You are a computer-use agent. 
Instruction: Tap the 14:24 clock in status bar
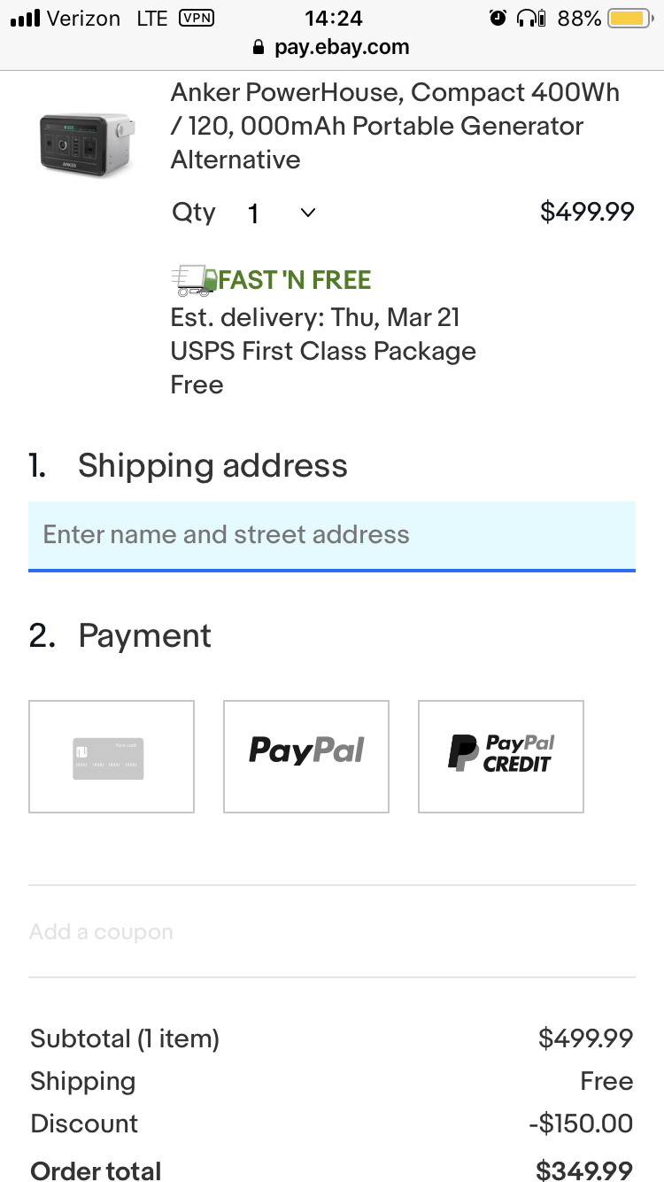click(x=333, y=18)
